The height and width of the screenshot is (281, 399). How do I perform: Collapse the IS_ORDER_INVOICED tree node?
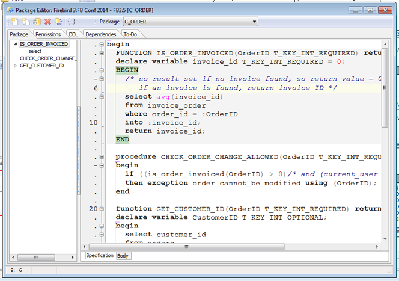click(x=16, y=44)
